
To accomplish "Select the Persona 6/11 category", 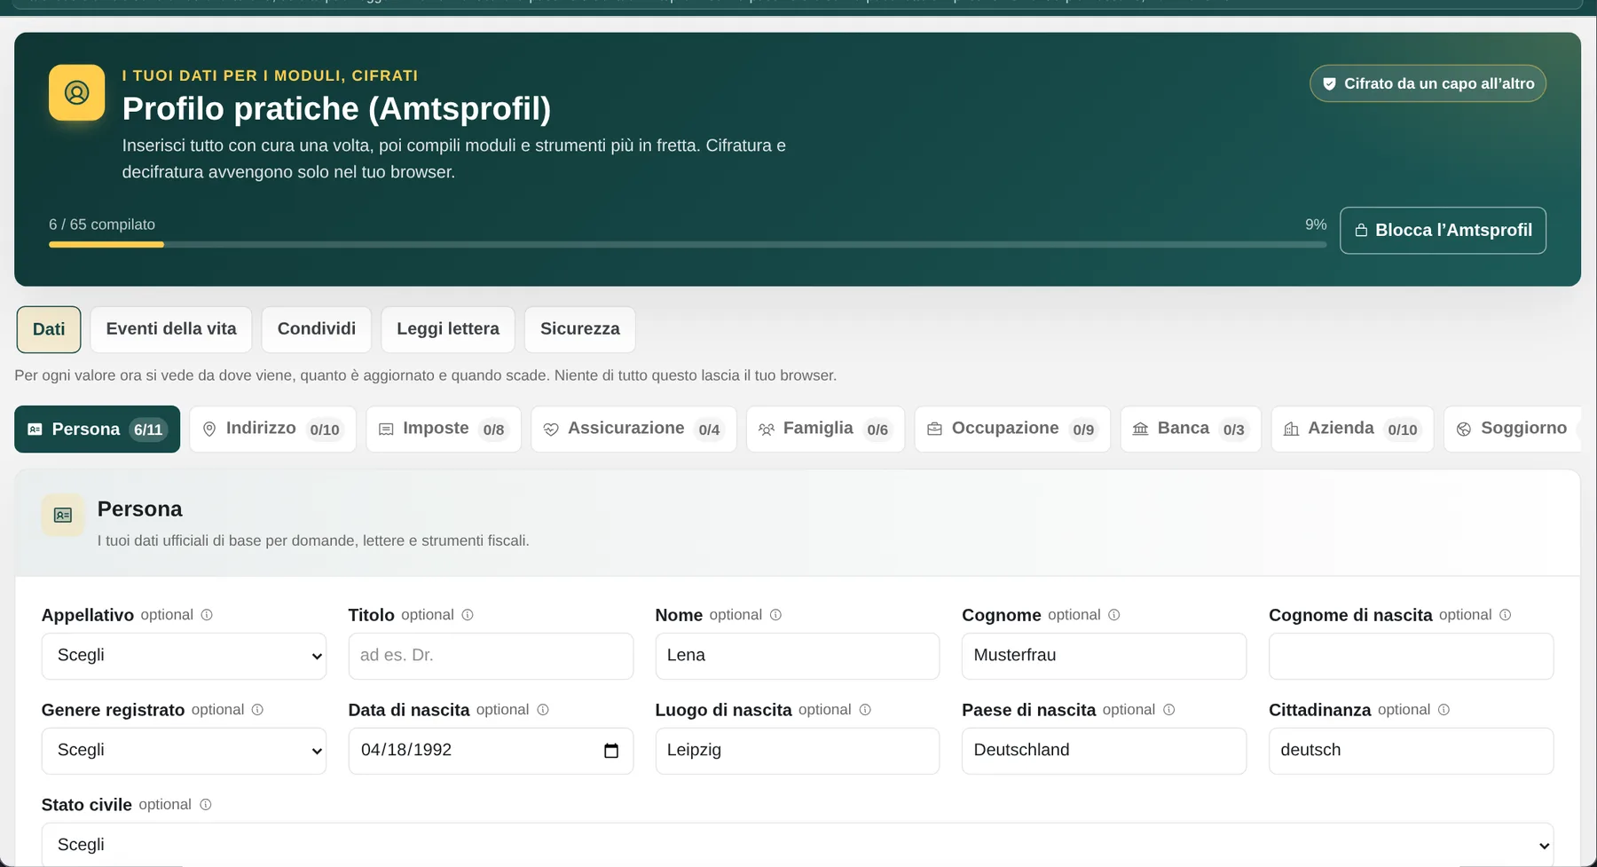I will [98, 430].
